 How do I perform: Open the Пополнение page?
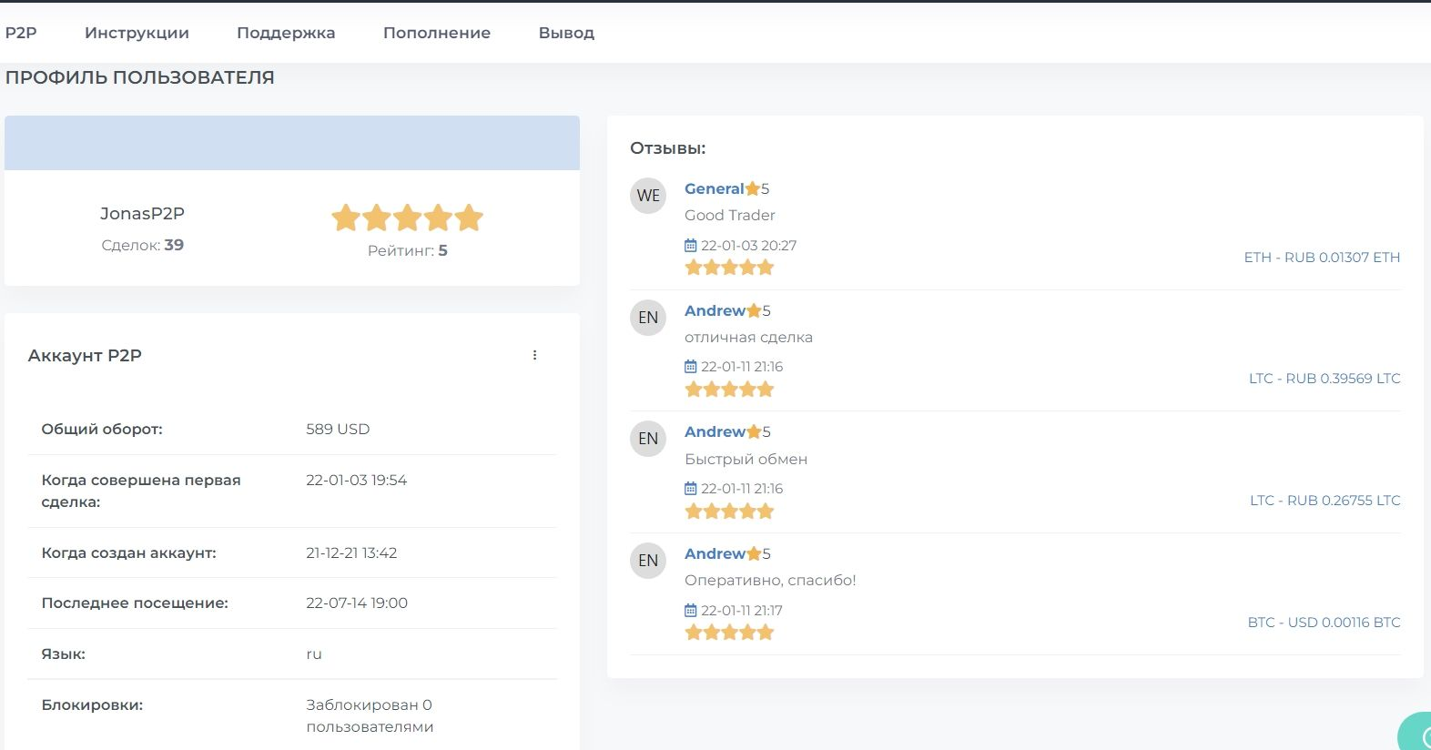click(x=437, y=33)
